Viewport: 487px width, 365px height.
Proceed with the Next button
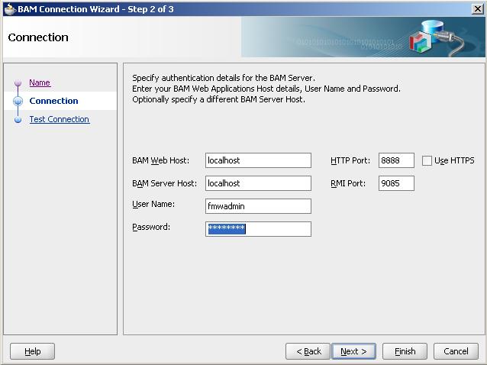coord(353,351)
